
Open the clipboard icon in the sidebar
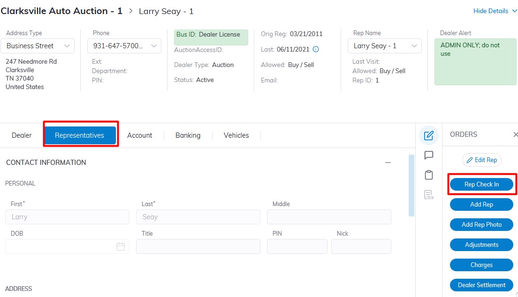click(x=428, y=175)
